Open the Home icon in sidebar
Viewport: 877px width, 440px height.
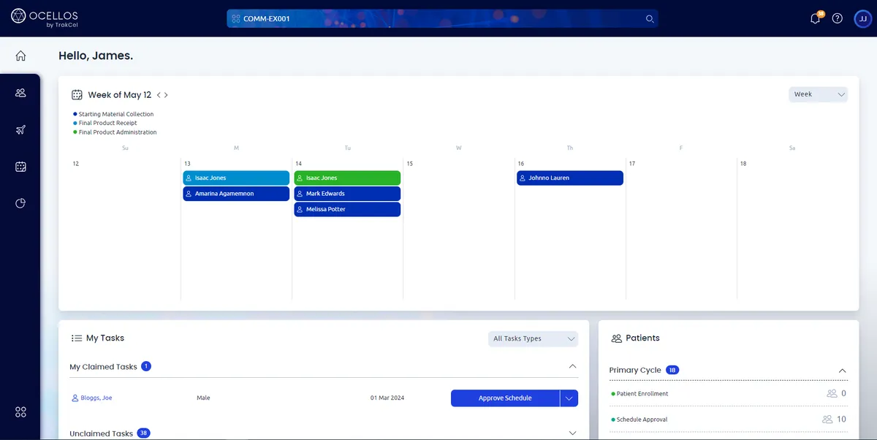tap(20, 56)
